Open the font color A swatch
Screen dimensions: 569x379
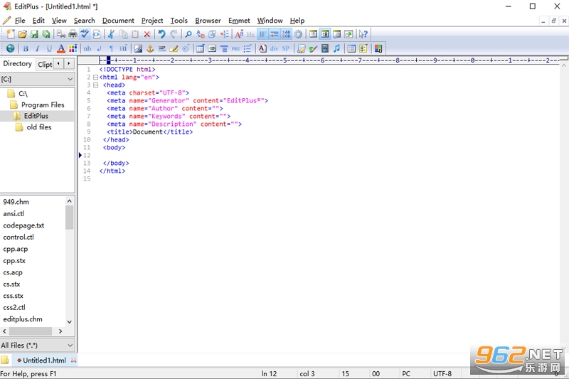click(x=61, y=48)
